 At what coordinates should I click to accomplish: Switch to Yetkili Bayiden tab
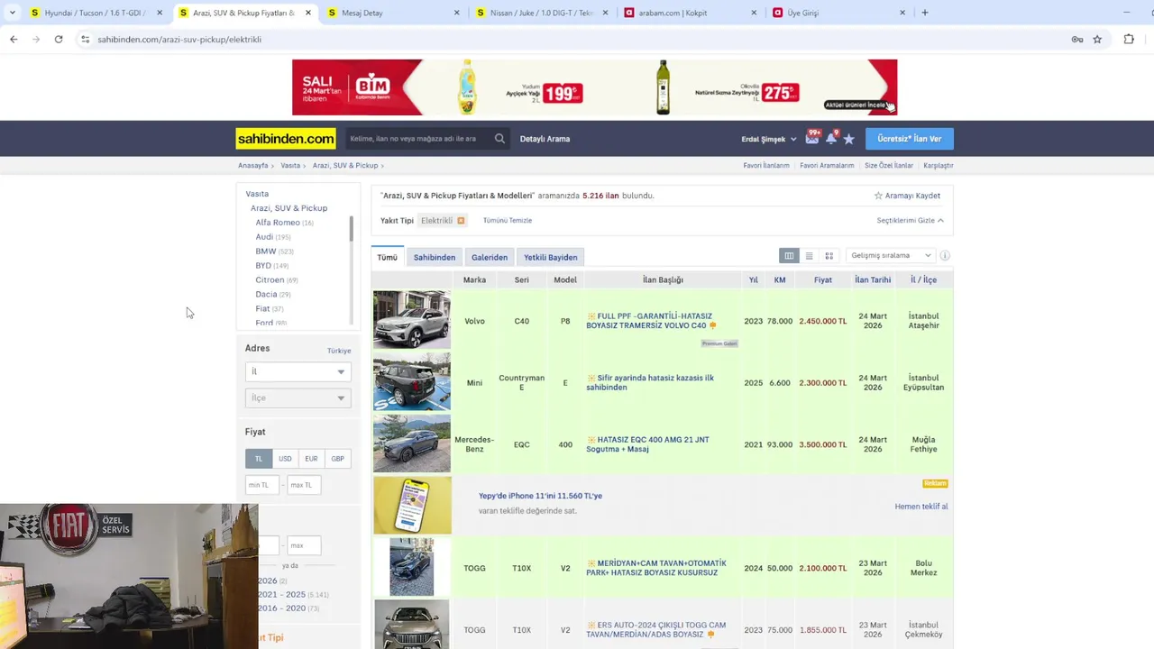pyautogui.click(x=551, y=257)
